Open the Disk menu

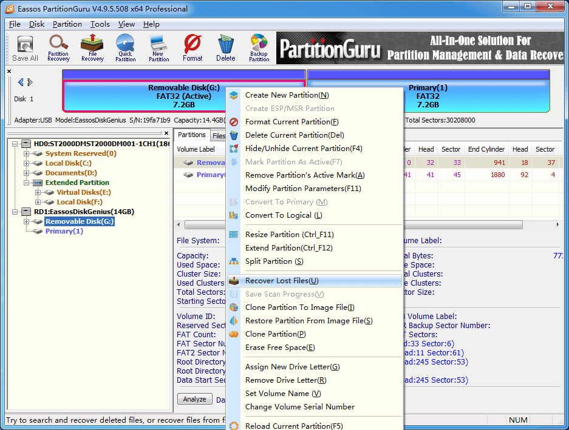[x=36, y=24]
